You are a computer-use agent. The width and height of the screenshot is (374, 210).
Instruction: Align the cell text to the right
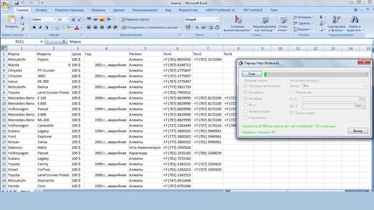(x=102, y=27)
